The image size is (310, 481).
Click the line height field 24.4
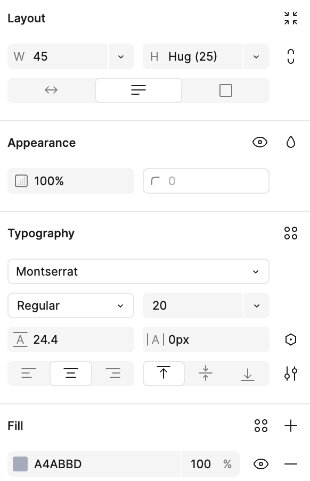click(71, 339)
